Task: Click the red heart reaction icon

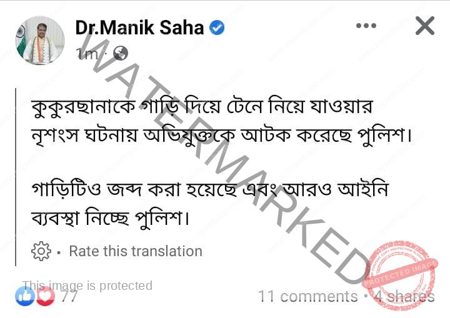Action: tap(46, 296)
